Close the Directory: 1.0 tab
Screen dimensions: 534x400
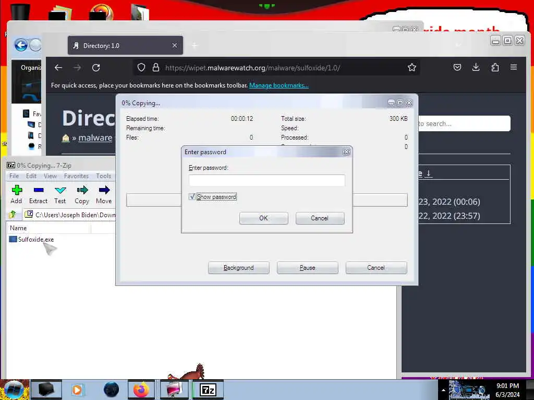(x=174, y=45)
